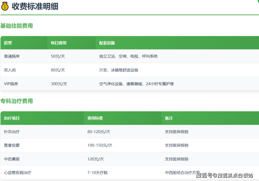Click the 每日费用 column header
Screen dimensions: 259x181
pyautogui.click(x=58, y=43)
